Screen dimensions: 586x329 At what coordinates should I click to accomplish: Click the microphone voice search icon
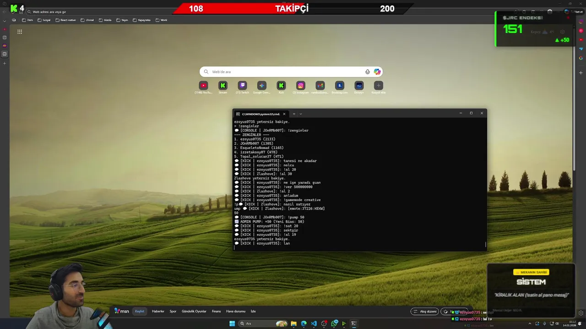tap(367, 72)
